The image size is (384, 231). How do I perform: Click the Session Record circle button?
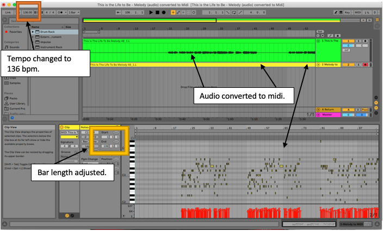click(x=194, y=12)
